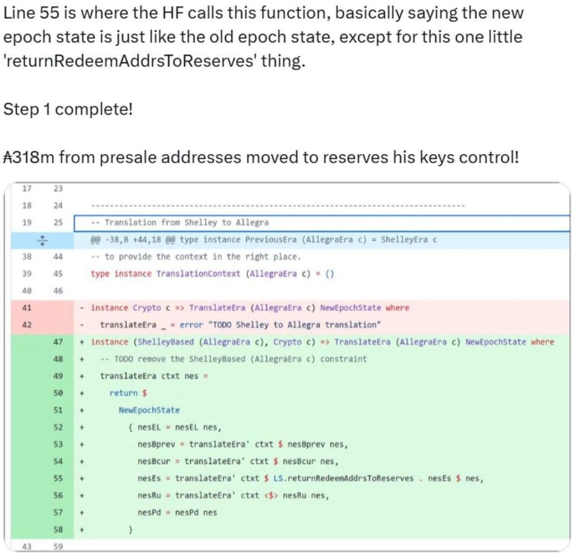580x559 pixels.
Task: Click the closing brace on line 58
Action: pyautogui.click(x=131, y=530)
